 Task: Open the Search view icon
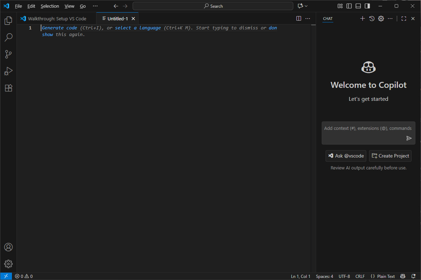point(8,37)
